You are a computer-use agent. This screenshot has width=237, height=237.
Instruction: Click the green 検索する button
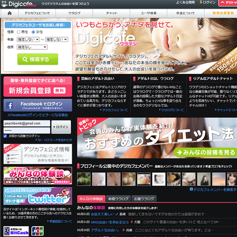[38, 59]
